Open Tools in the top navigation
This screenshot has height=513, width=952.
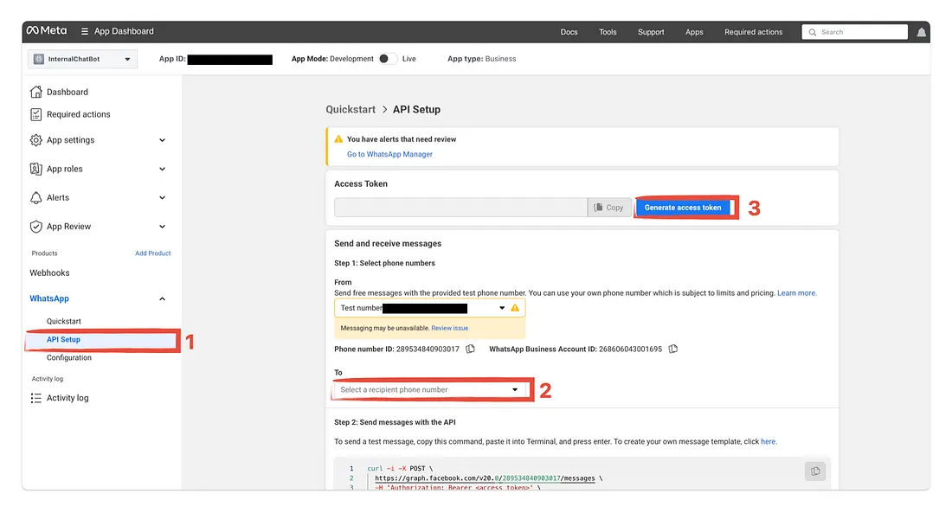click(608, 32)
